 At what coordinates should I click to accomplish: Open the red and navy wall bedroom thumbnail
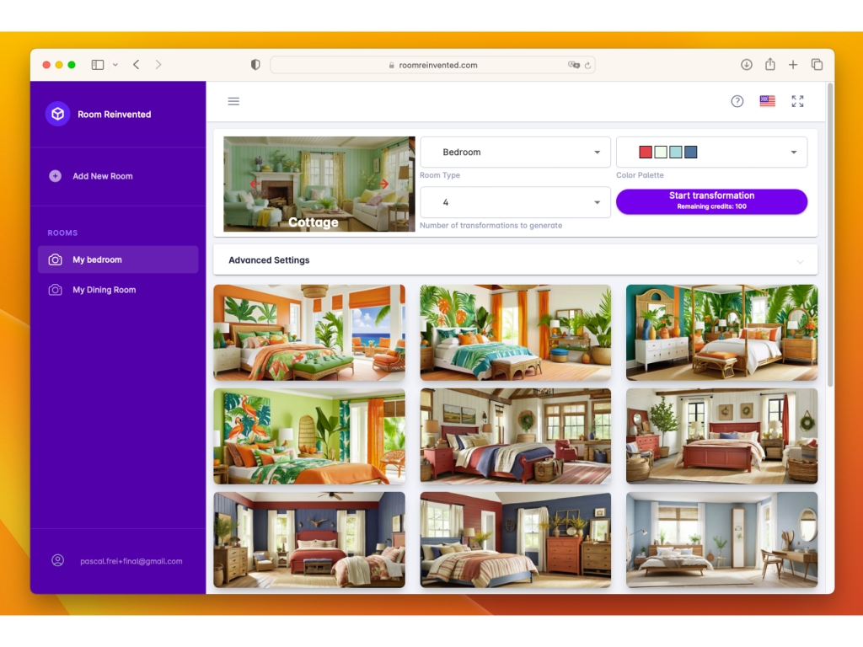(515, 540)
